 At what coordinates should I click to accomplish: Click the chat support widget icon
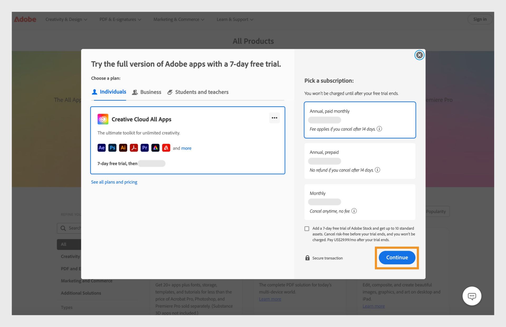pyautogui.click(x=472, y=296)
